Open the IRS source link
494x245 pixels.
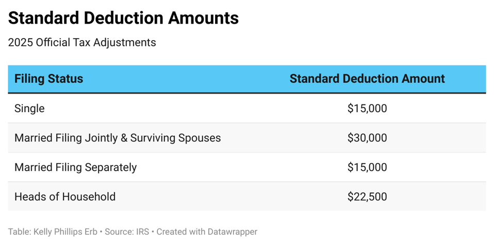[x=142, y=232]
